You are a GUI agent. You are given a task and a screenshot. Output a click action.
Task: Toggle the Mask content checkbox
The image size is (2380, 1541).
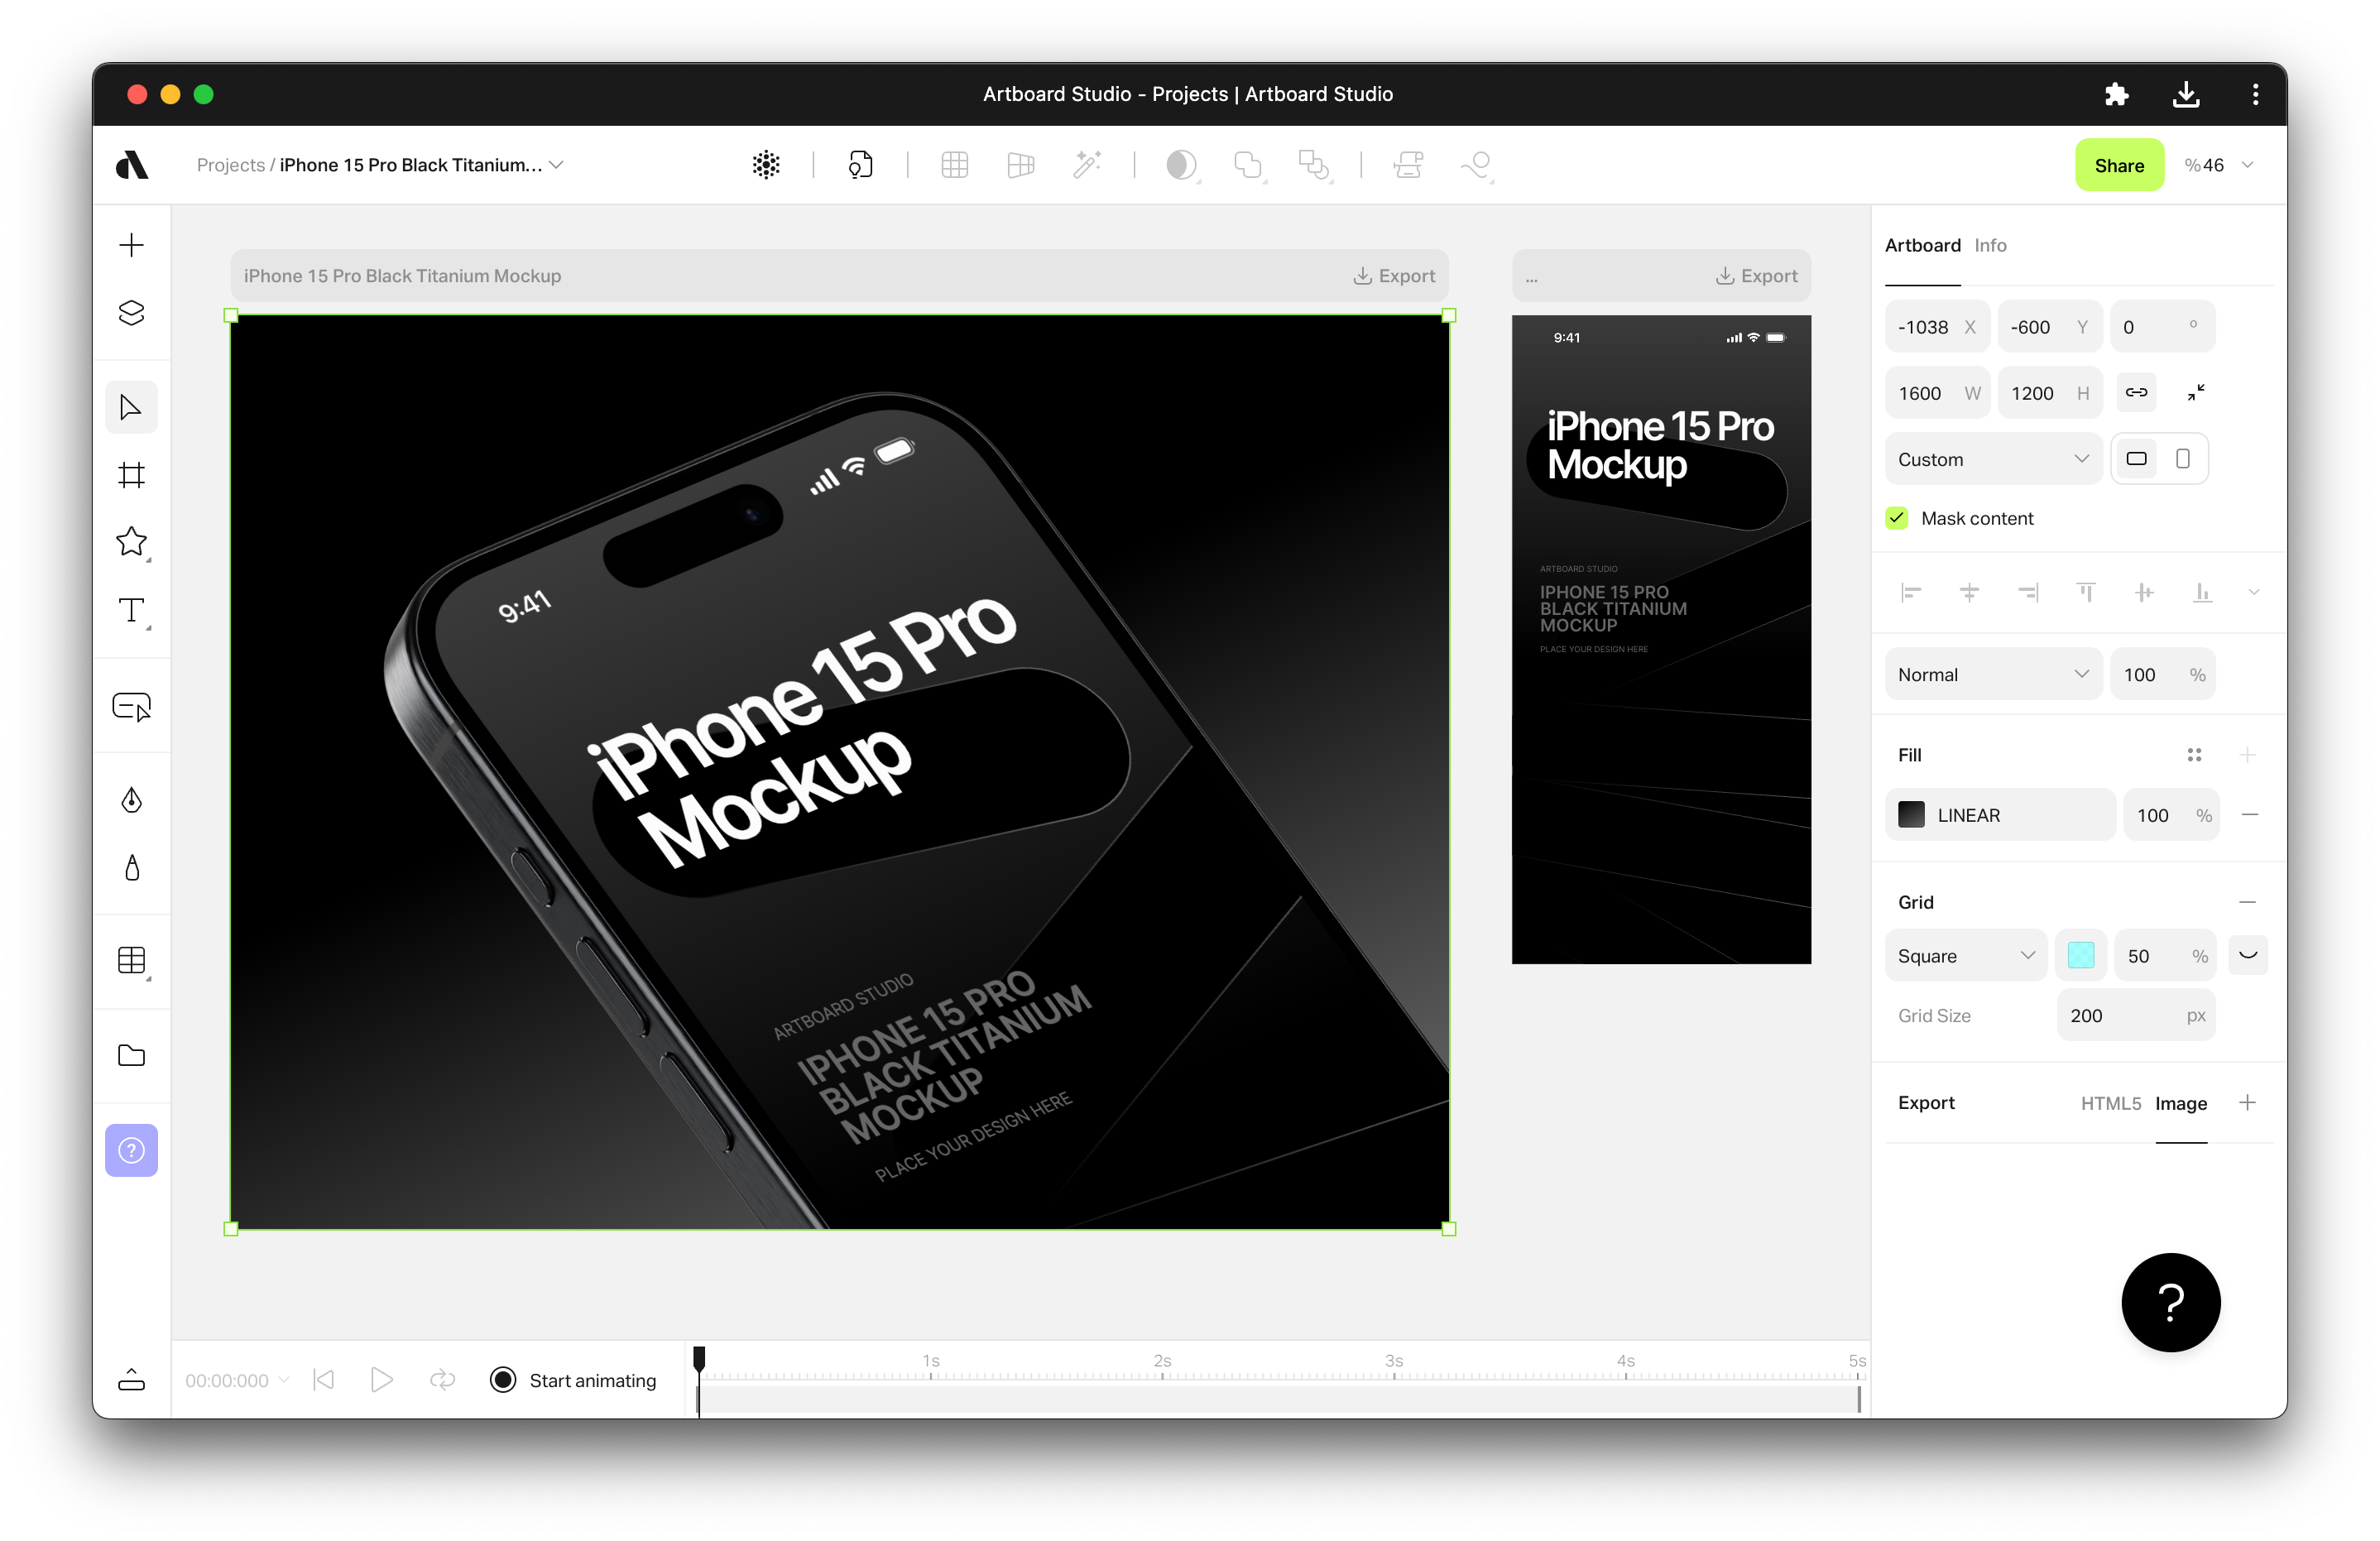1896,518
